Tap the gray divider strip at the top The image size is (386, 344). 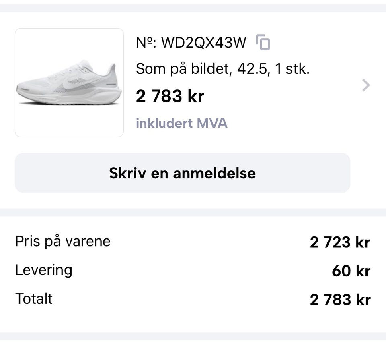(193, 8)
